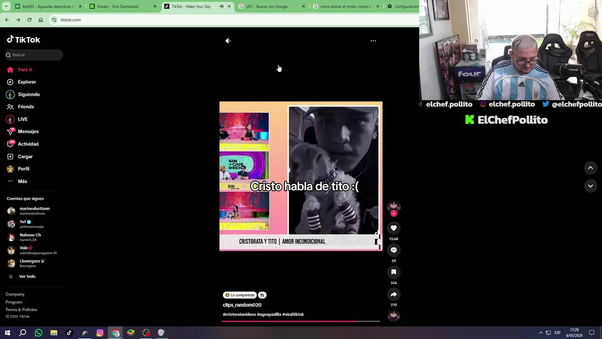Screen dimensions: 602x339
Task: Go to Siguiendo feed
Action: click(29, 94)
